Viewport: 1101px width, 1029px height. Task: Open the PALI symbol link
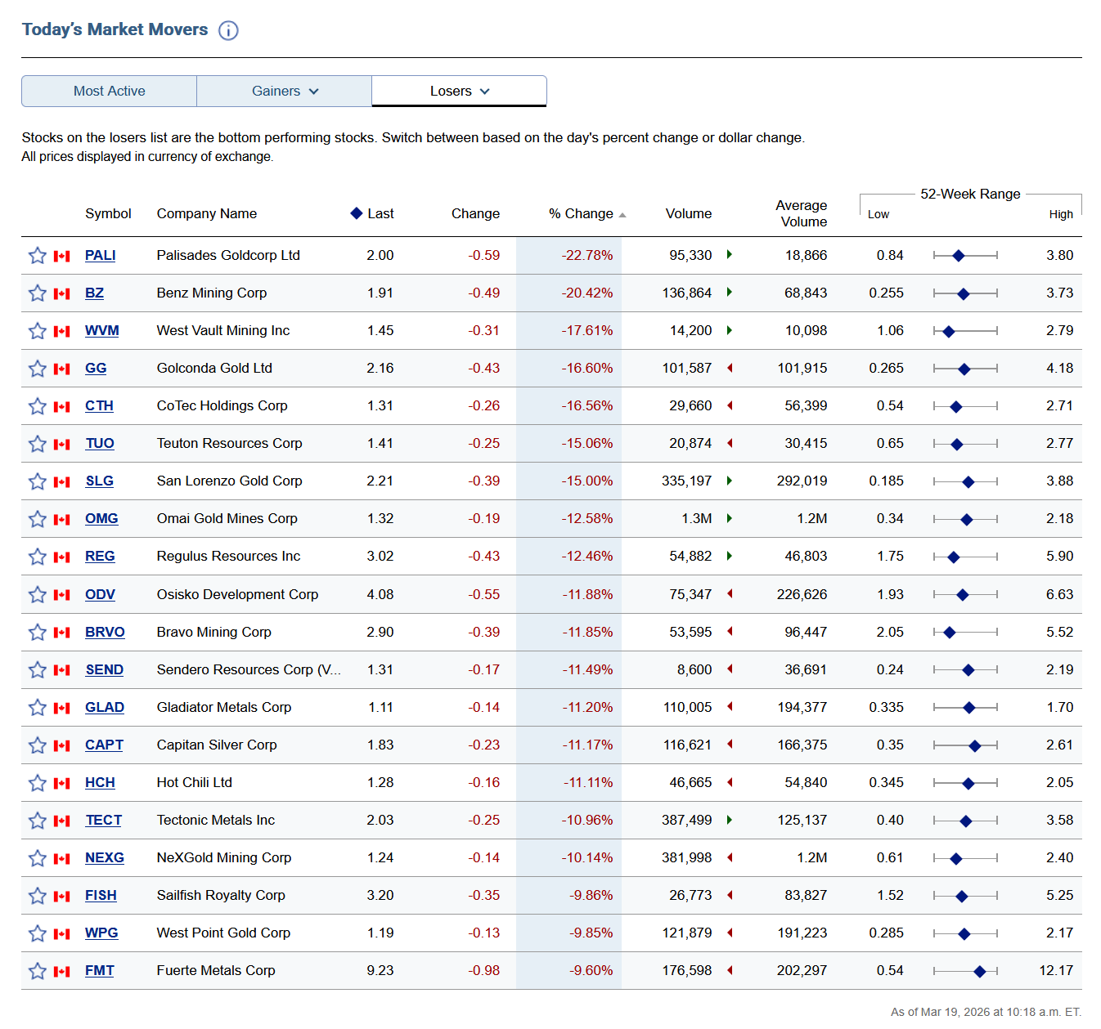coord(101,255)
